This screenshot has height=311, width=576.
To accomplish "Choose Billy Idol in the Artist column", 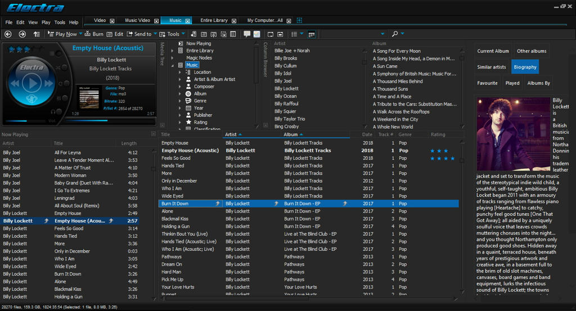I will [x=283, y=74].
